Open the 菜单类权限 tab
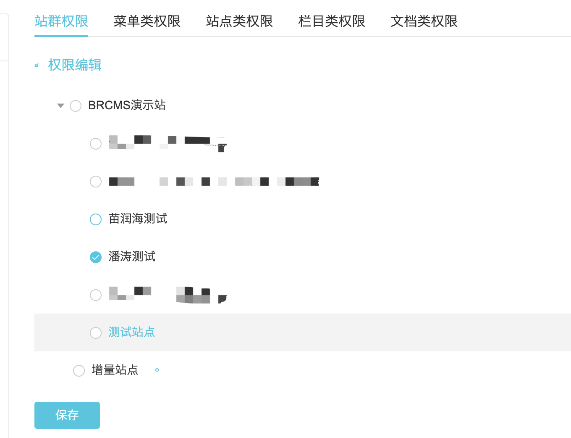 click(147, 21)
